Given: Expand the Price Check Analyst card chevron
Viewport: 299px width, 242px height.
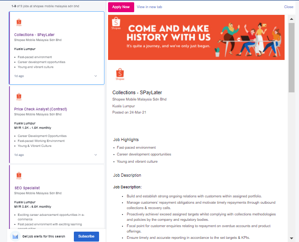Looking at the screenshot, I should (96, 155).
